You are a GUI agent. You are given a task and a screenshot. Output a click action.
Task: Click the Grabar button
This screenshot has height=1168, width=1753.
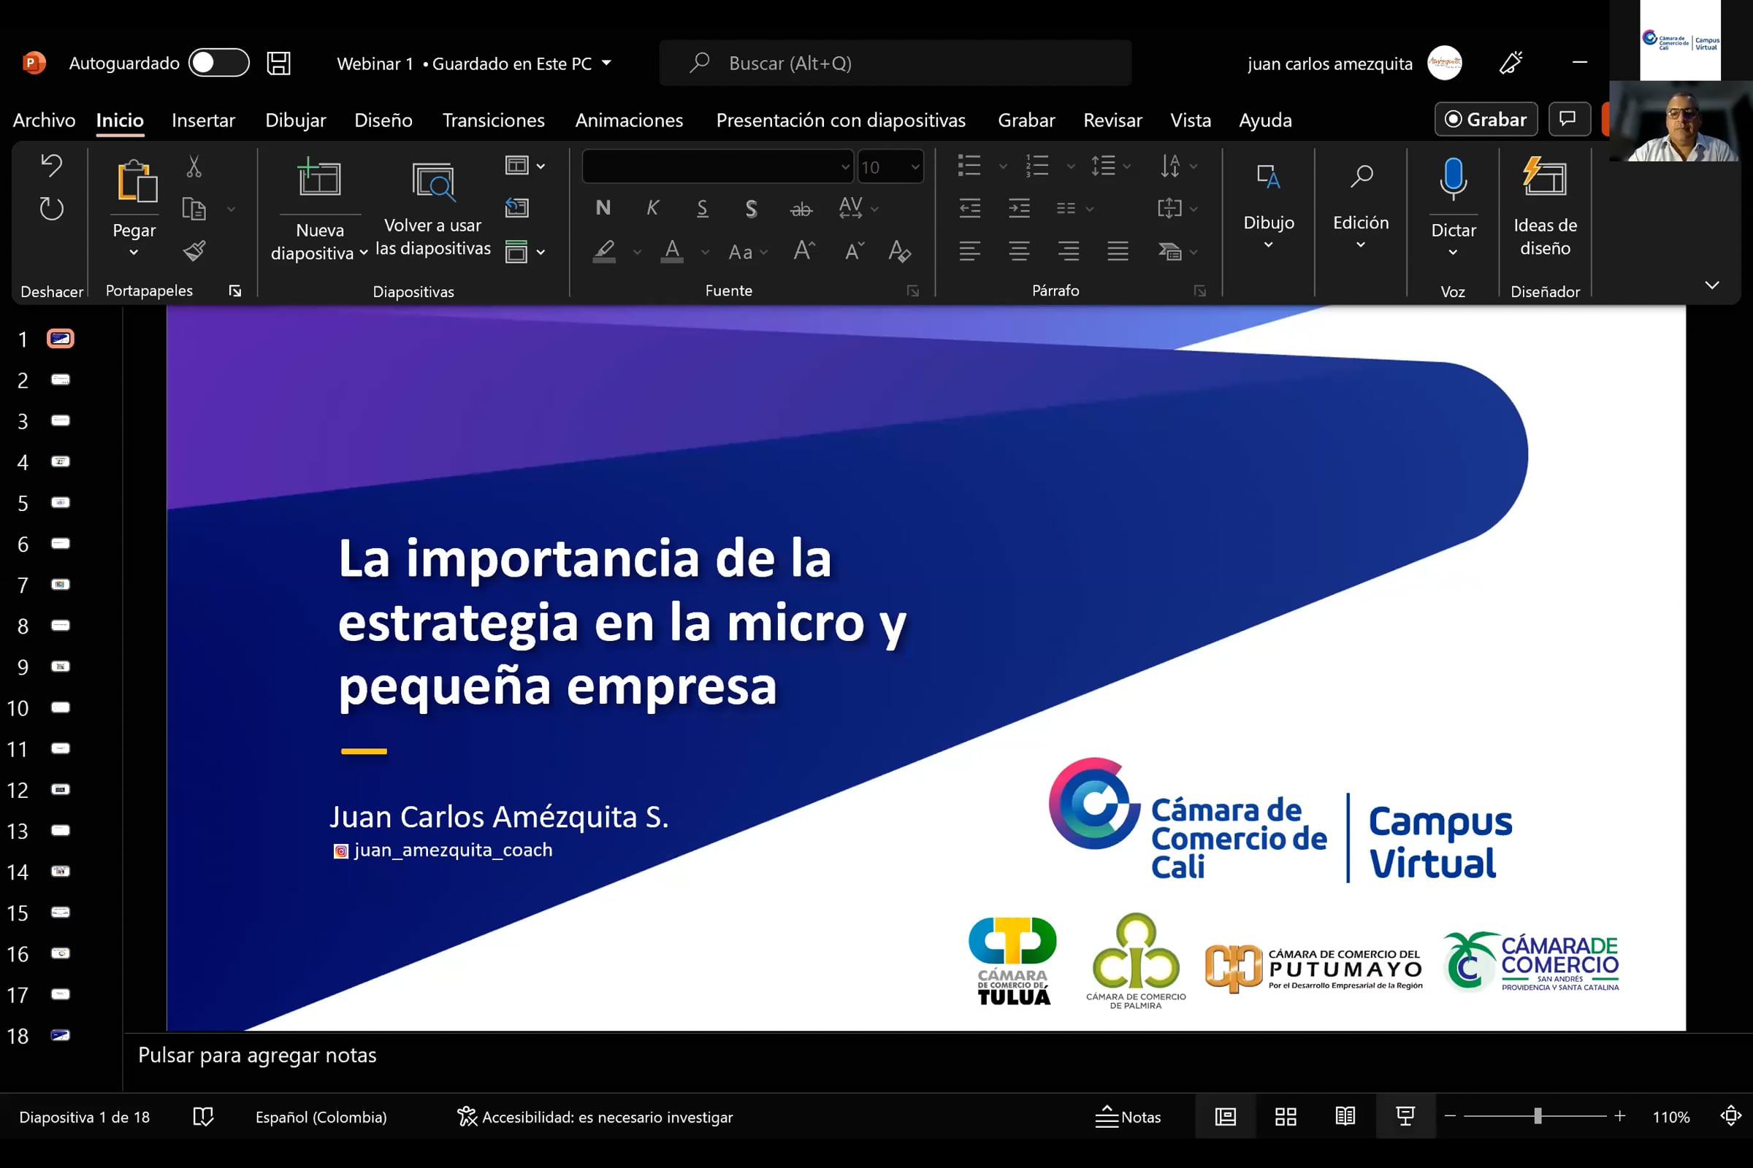pos(1486,119)
